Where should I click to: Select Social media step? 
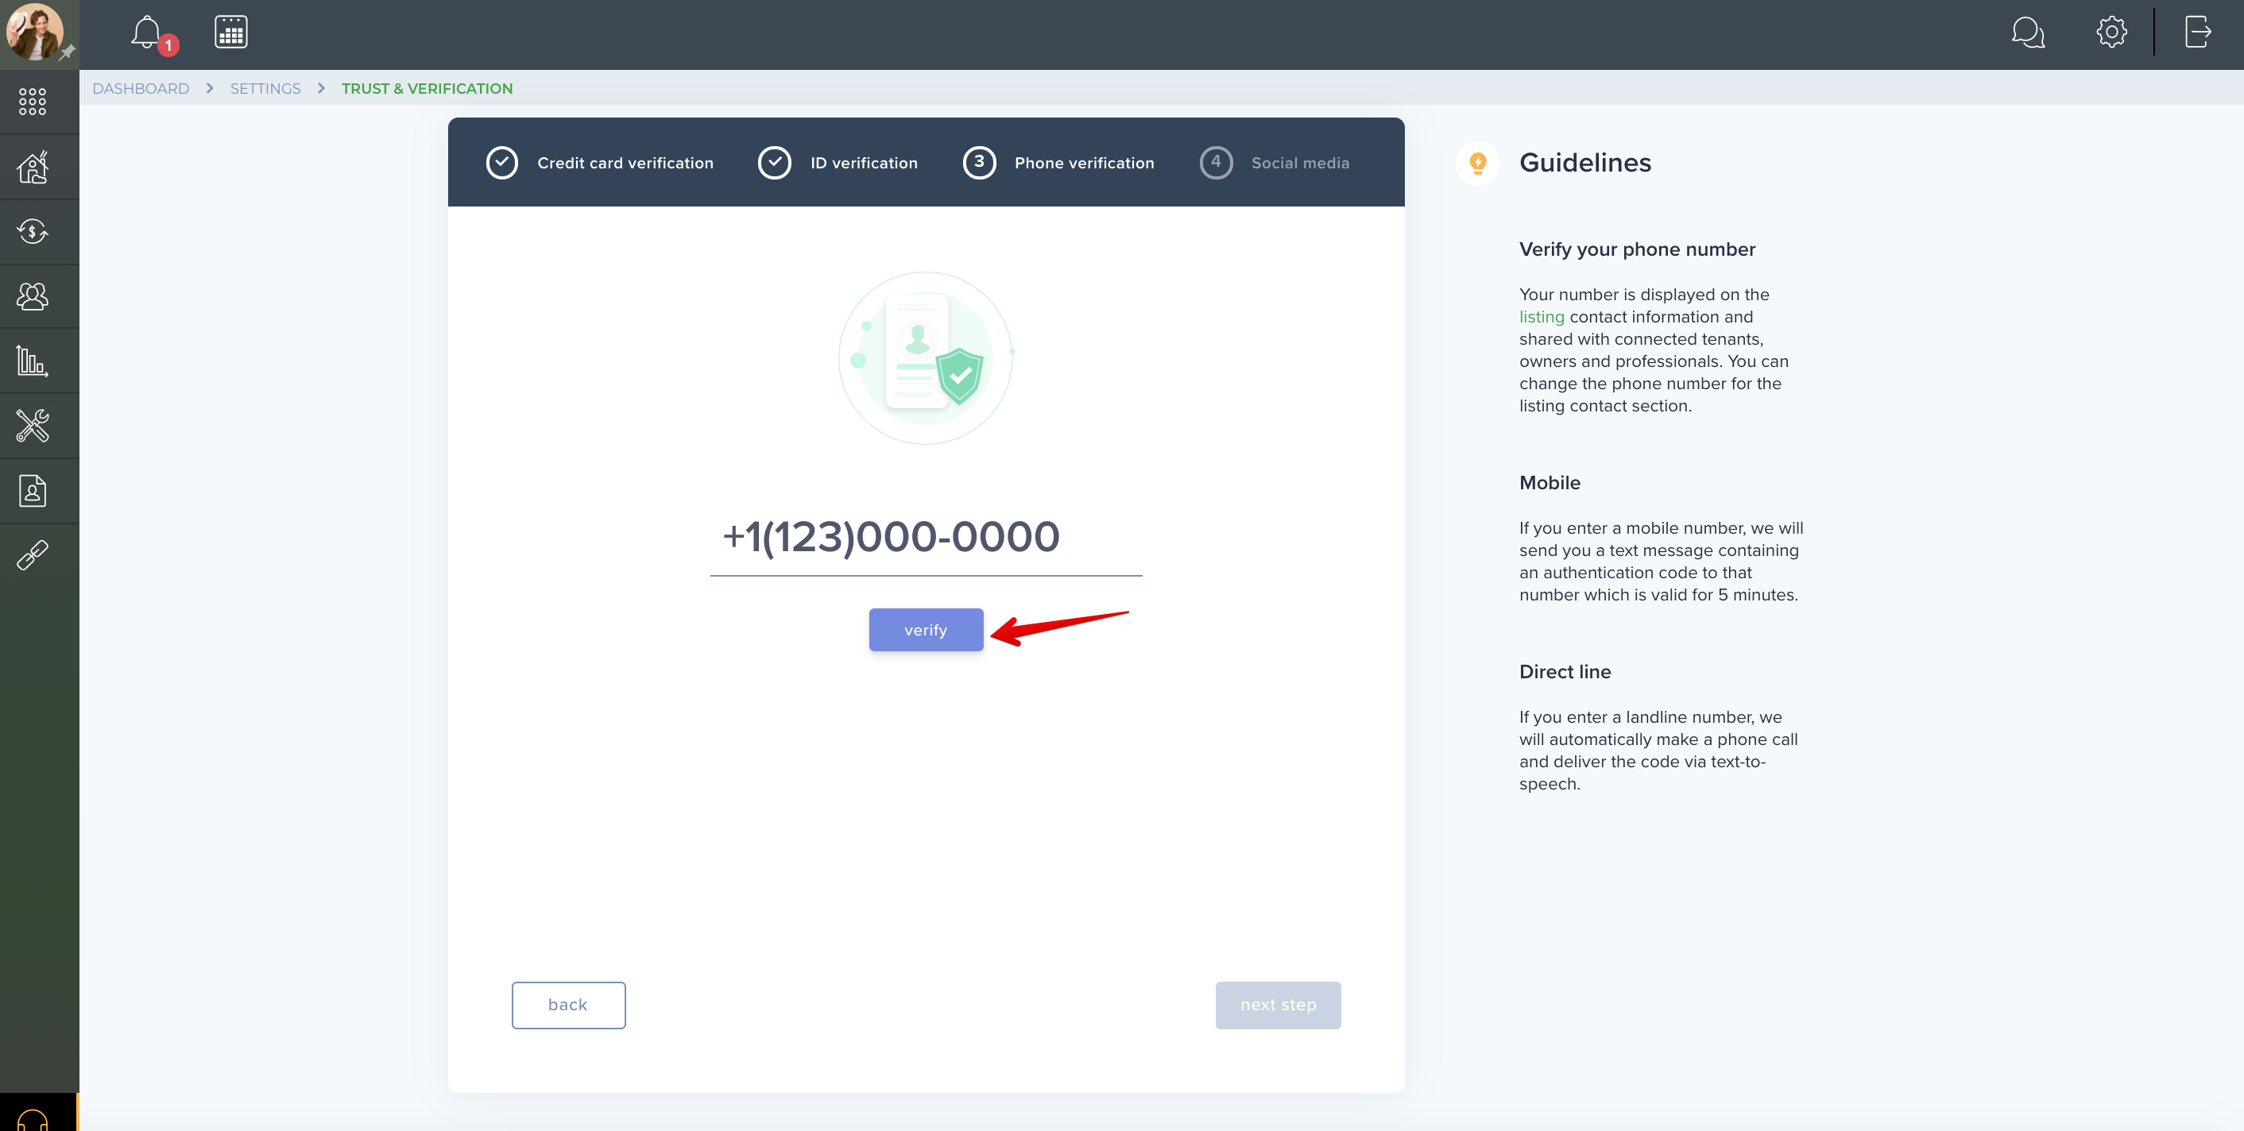pyautogui.click(x=1275, y=163)
